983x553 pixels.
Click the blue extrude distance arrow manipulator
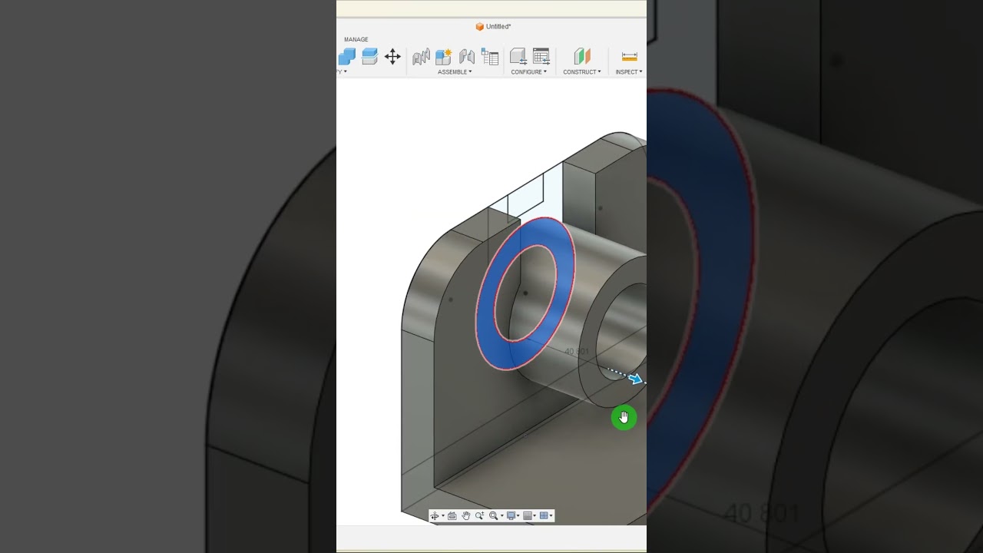(x=636, y=379)
